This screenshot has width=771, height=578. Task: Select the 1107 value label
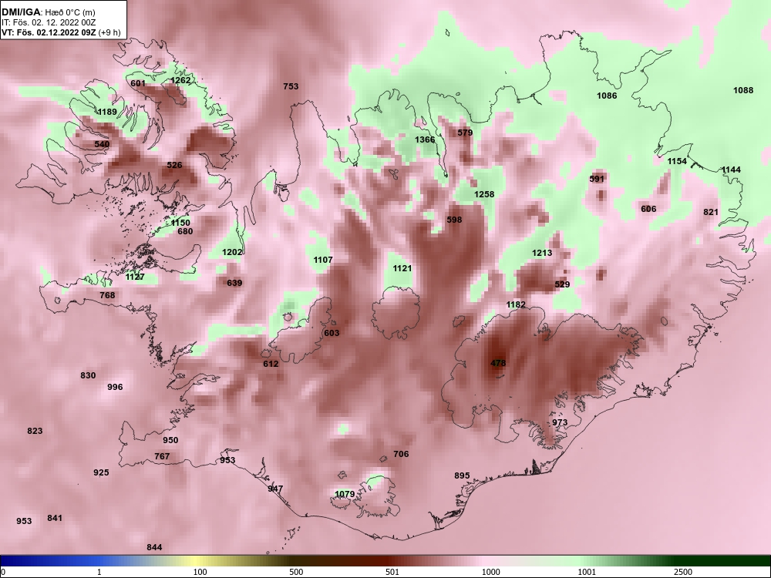[x=323, y=260]
